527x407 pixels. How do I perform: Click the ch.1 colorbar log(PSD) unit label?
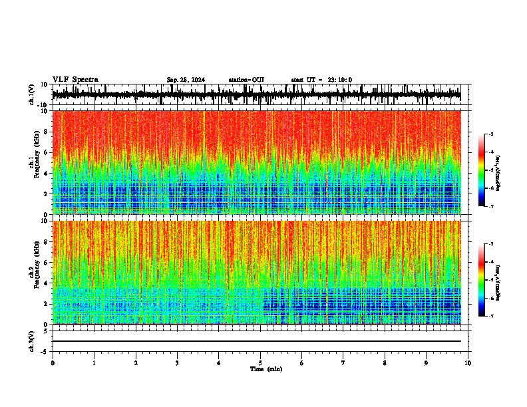[498, 174]
